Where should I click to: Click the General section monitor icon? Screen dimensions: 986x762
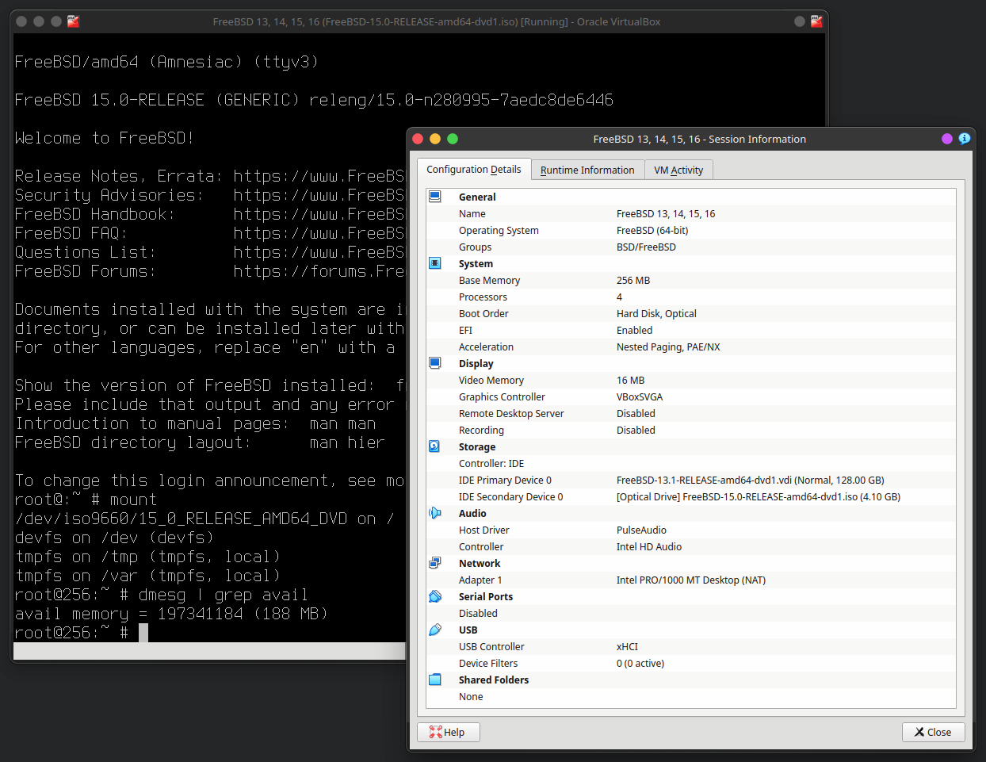tap(435, 197)
